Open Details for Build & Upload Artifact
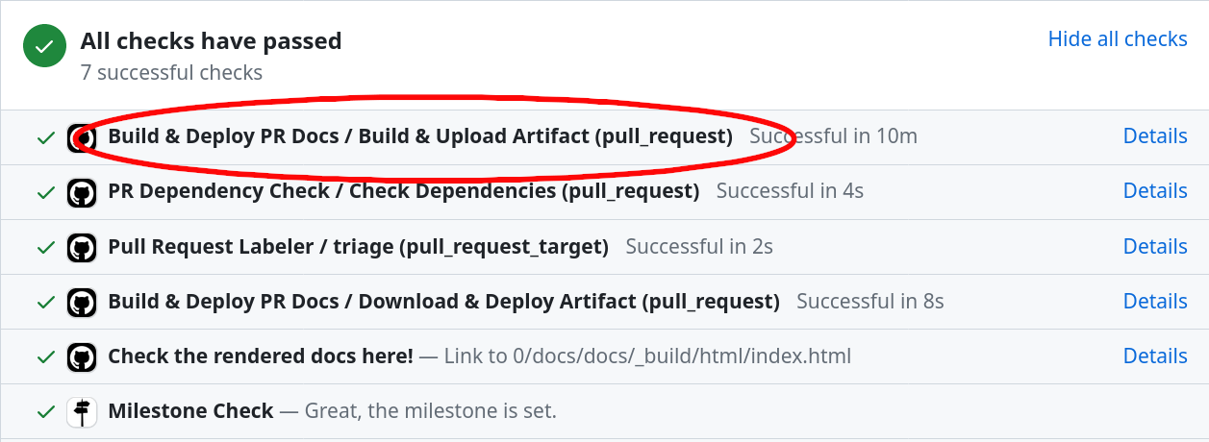This screenshot has width=1209, height=442. 1155,136
